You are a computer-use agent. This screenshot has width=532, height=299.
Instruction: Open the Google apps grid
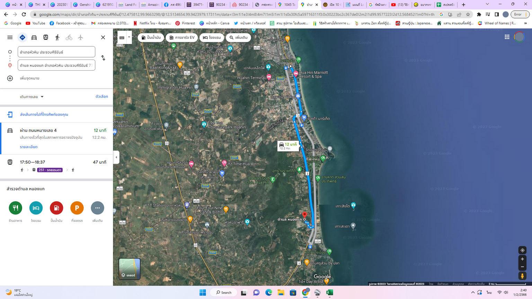[x=507, y=37]
